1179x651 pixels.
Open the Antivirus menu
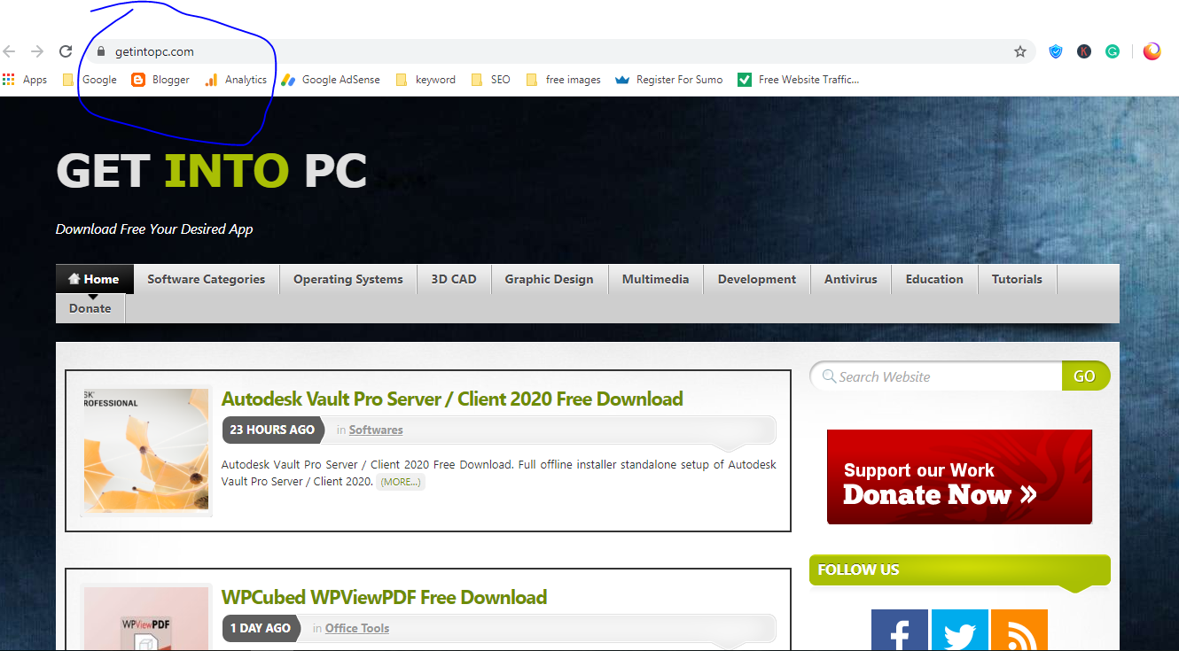tap(851, 279)
